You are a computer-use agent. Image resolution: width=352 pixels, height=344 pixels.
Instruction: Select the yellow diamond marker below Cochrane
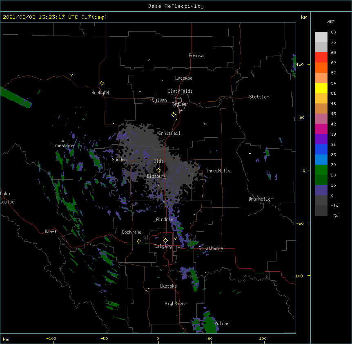pyautogui.click(x=139, y=241)
